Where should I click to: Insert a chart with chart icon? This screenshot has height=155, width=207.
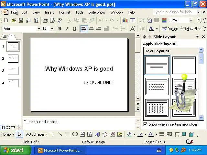click(x=125, y=20)
